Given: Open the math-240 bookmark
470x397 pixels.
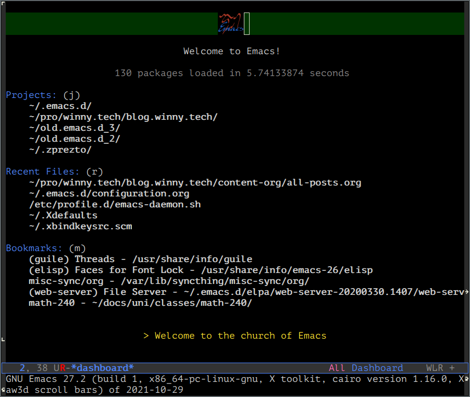Looking at the screenshot, I should click(140, 303).
